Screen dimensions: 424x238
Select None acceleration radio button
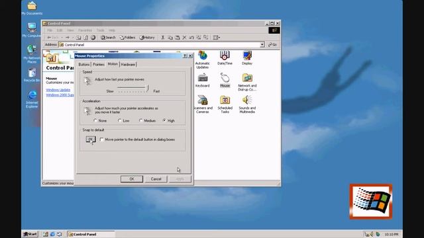(95, 120)
